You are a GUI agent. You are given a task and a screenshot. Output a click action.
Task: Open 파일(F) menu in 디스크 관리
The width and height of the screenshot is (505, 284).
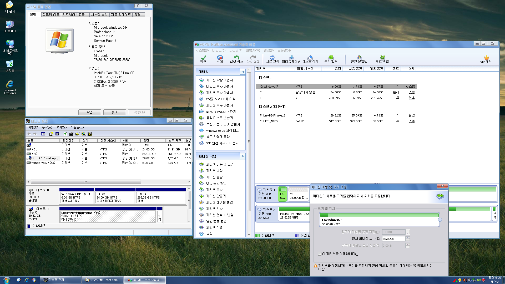tap(33, 127)
